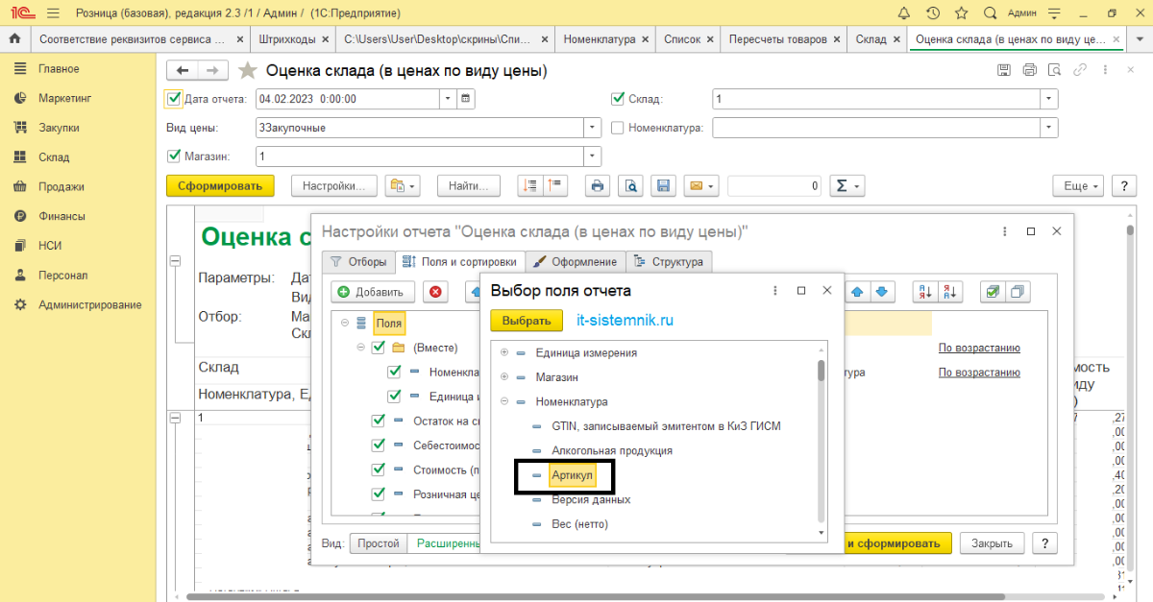
Task: Navigate forward with right arrow
Action: coord(213,70)
